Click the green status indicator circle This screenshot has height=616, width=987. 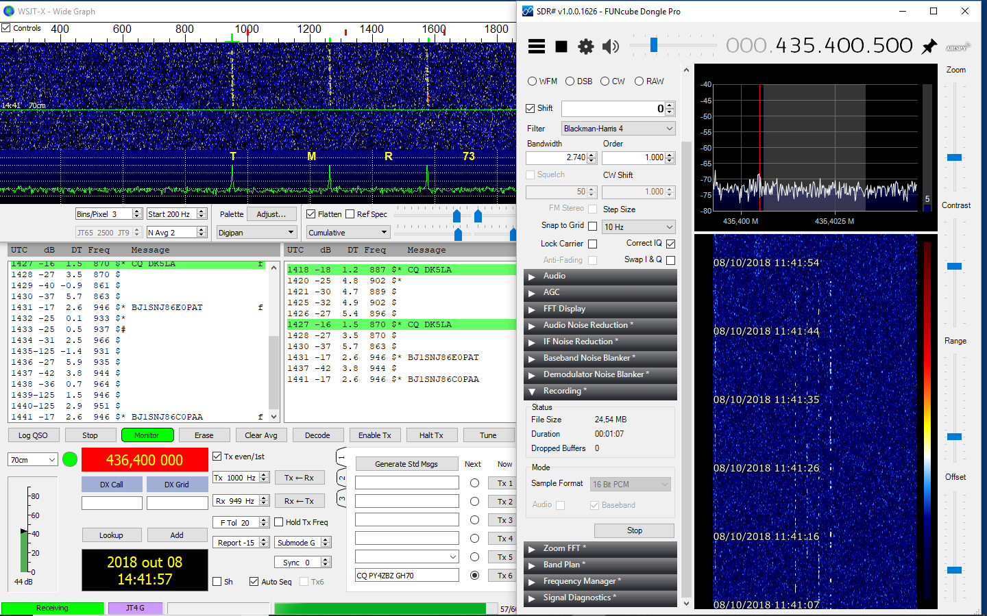tap(70, 459)
